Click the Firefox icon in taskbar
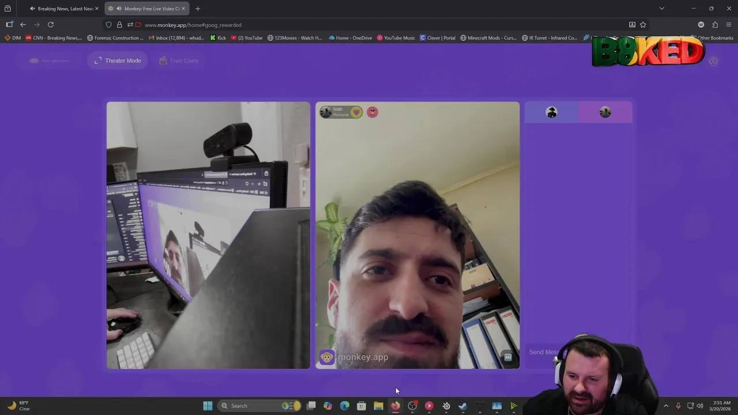 pos(395,406)
